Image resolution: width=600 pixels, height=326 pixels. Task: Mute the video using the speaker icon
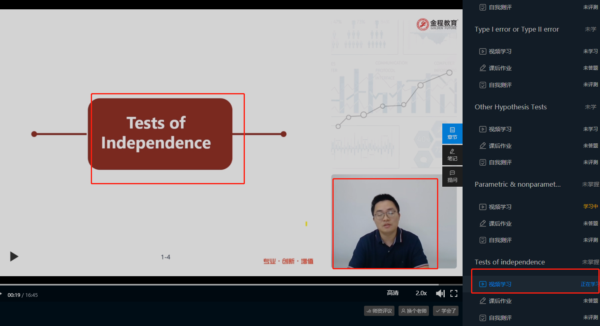440,294
